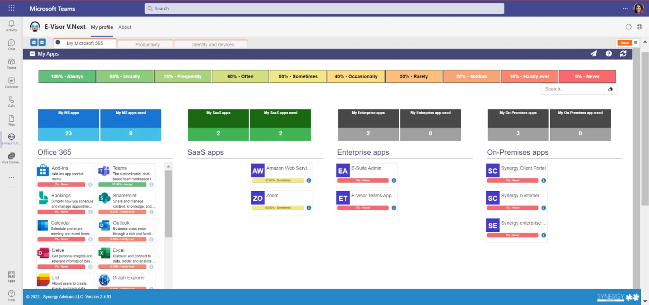The image size is (649, 305).
Task: Click the paper plane send icon
Action: (594, 54)
